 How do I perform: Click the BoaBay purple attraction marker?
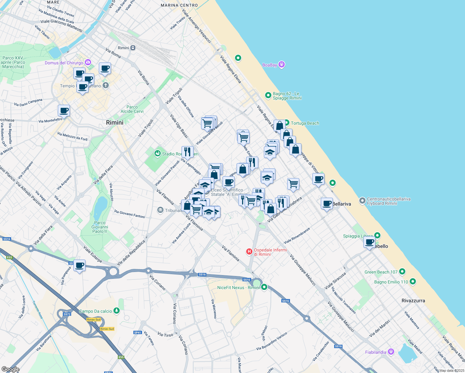(x=282, y=65)
